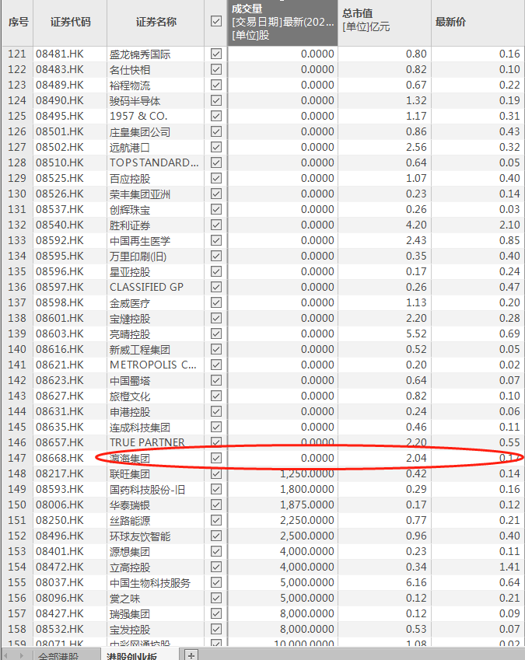Uncheck the 滨海集团 row checkbox
This screenshot has width=525, height=660.
[x=216, y=458]
